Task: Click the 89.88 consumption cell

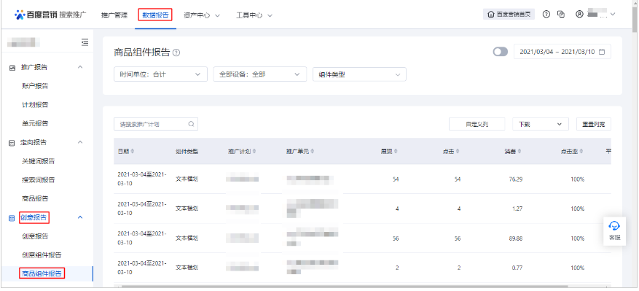Action: 516,238
